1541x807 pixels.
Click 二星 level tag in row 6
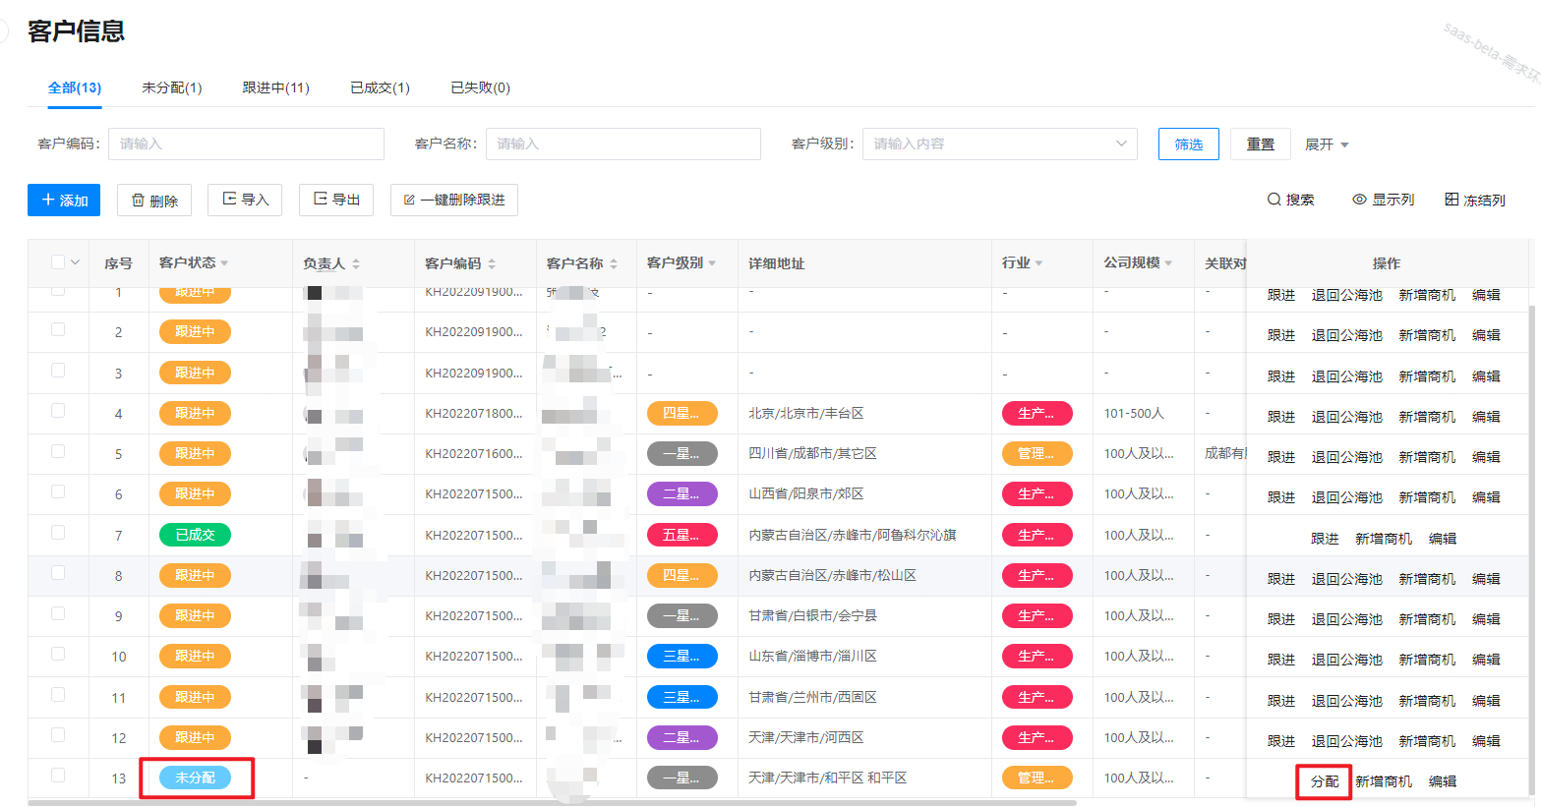click(682, 493)
